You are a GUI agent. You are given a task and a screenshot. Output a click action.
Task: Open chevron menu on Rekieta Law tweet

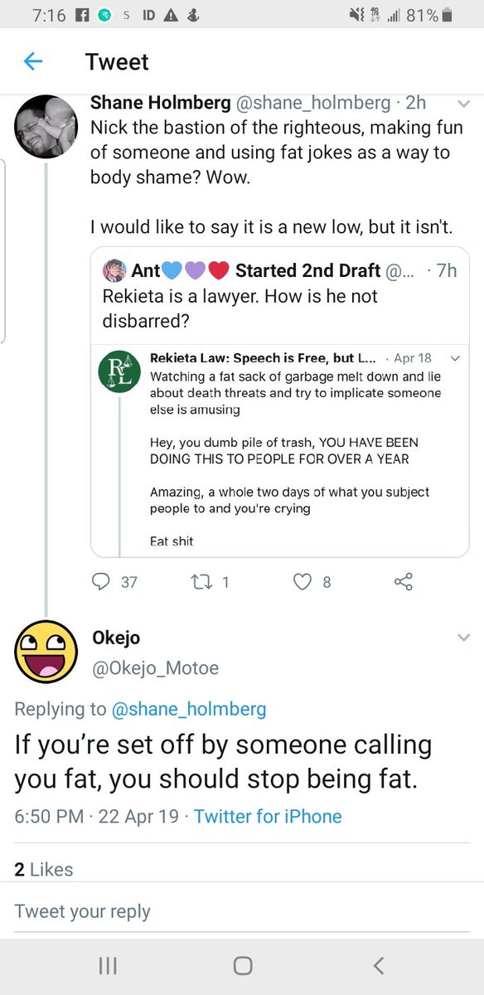[453, 359]
